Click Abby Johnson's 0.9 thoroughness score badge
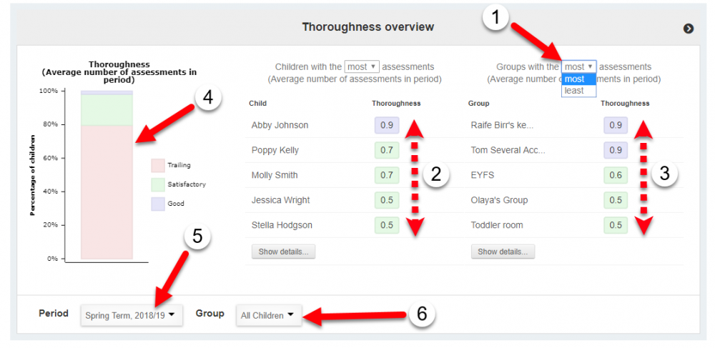The image size is (715, 348). (386, 126)
